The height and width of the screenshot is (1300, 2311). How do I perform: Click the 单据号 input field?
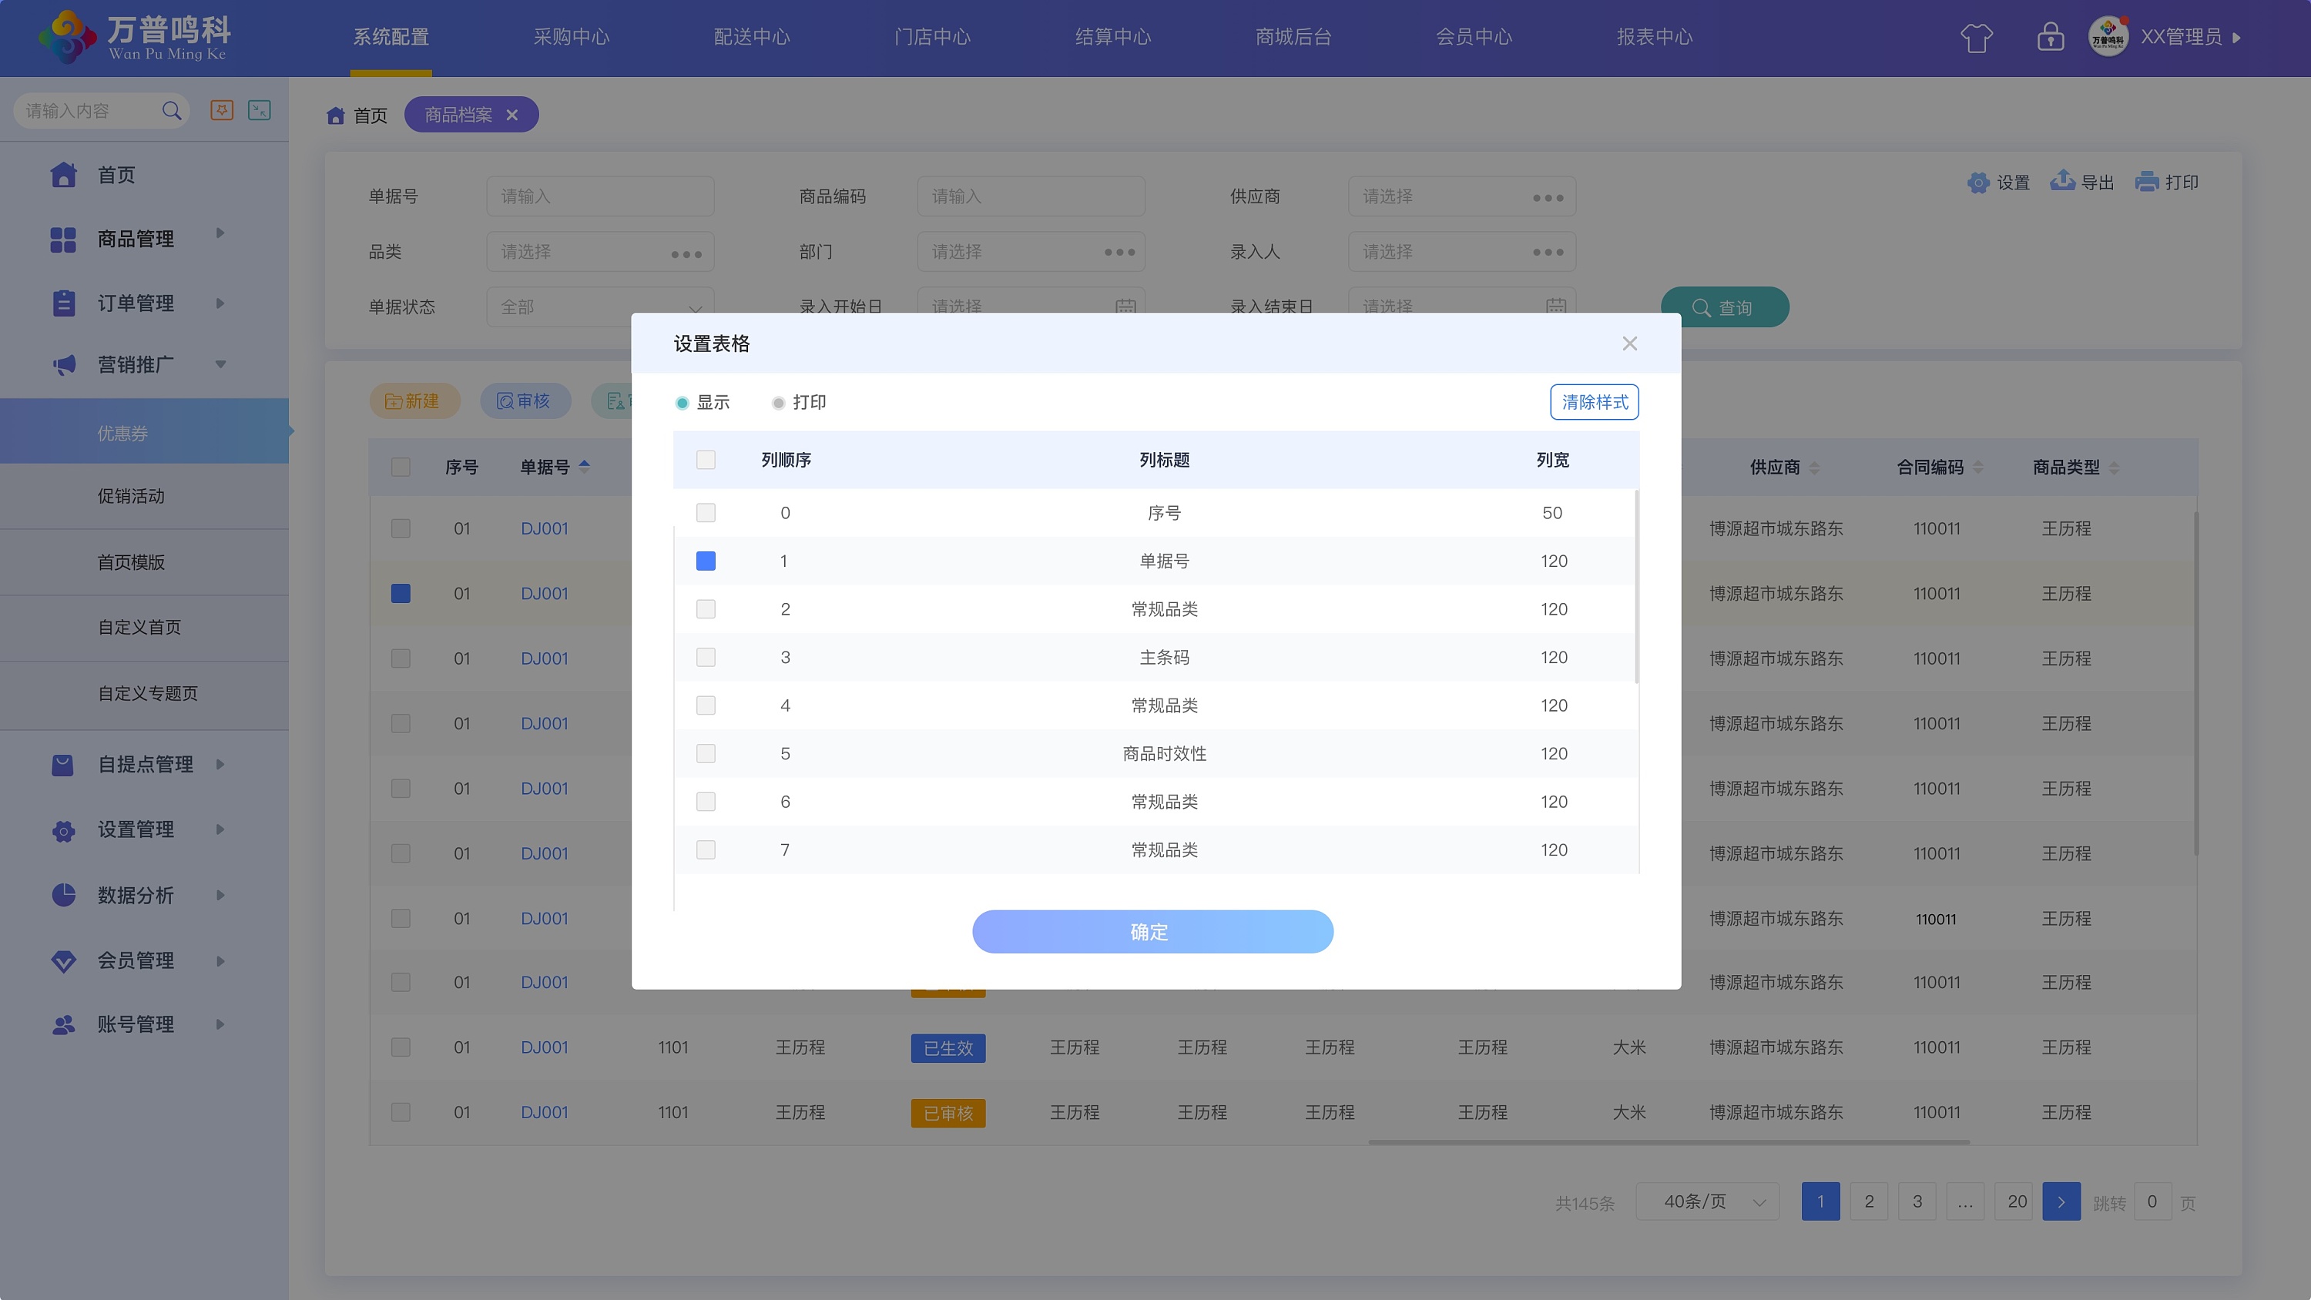tap(600, 196)
